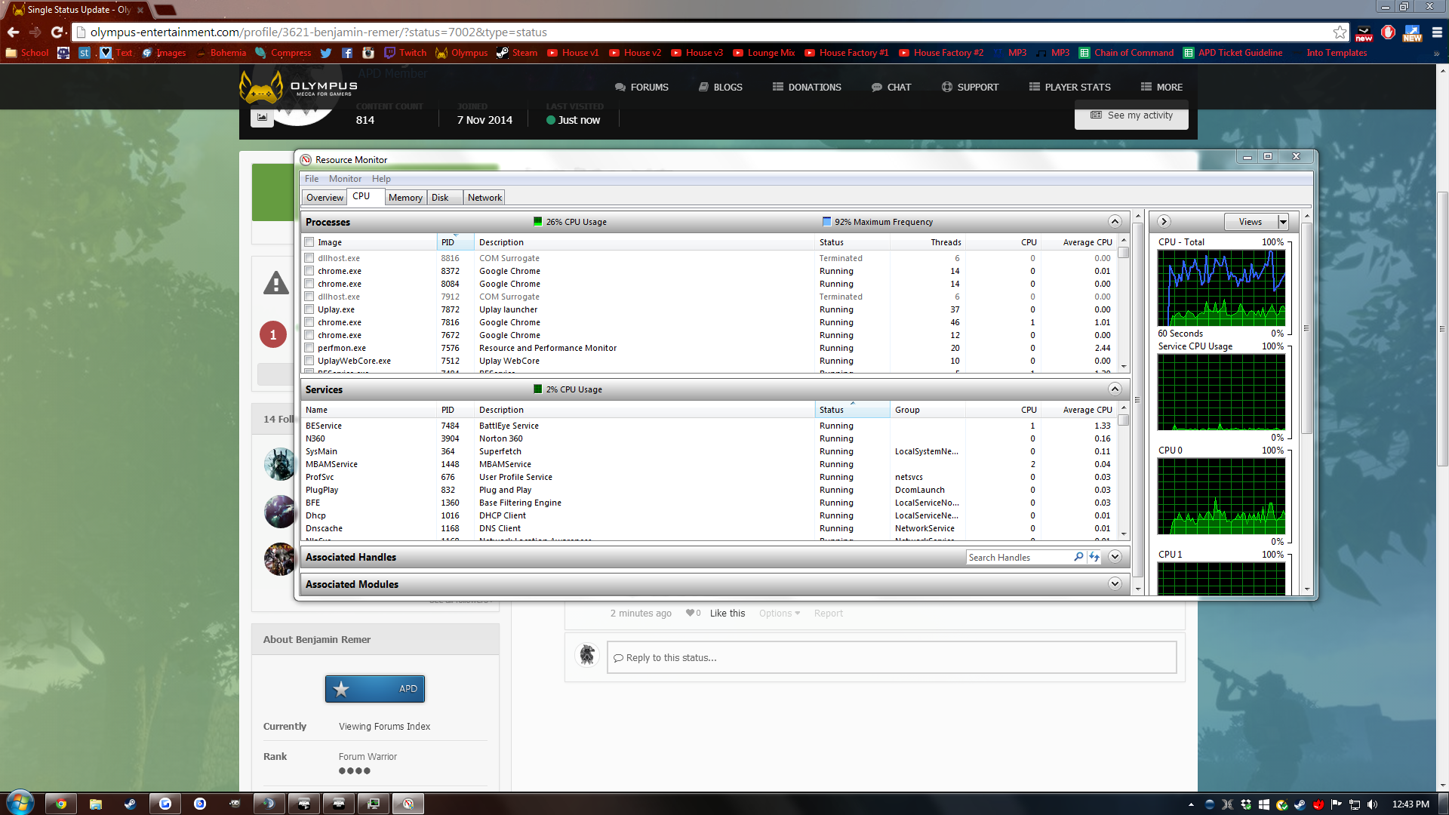This screenshot has width=1449, height=815.
Task: Open the Facebook bookmark icon
Action: (347, 53)
